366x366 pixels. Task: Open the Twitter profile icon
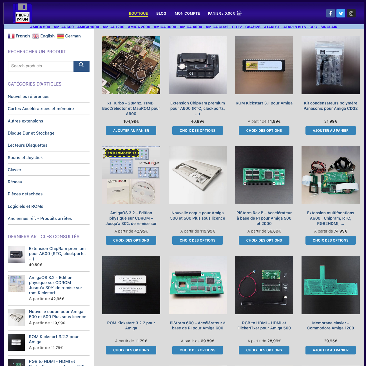[x=341, y=13]
